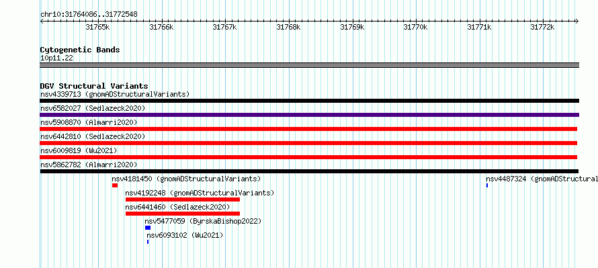Click the 31770k ruler position

(416, 27)
